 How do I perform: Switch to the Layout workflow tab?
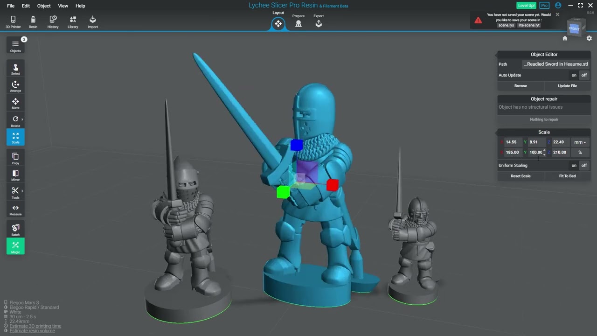(278, 21)
